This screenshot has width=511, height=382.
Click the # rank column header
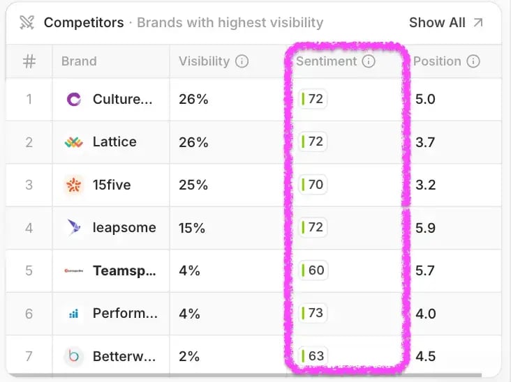tap(29, 61)
